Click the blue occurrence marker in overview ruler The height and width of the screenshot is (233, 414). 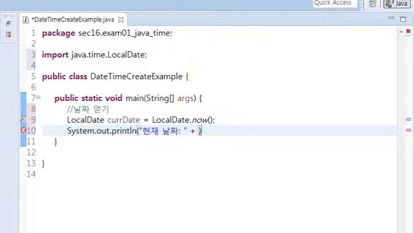408,119
